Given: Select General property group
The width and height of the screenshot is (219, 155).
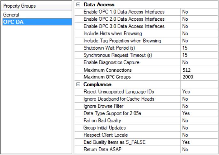Looking at the screenshot, I should pyautogui.click(x=12, y=15).
